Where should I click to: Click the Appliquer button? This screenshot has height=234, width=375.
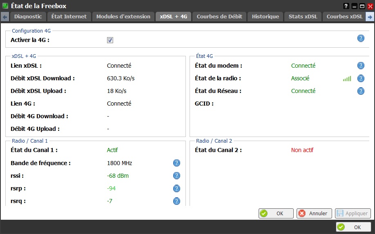353,213
